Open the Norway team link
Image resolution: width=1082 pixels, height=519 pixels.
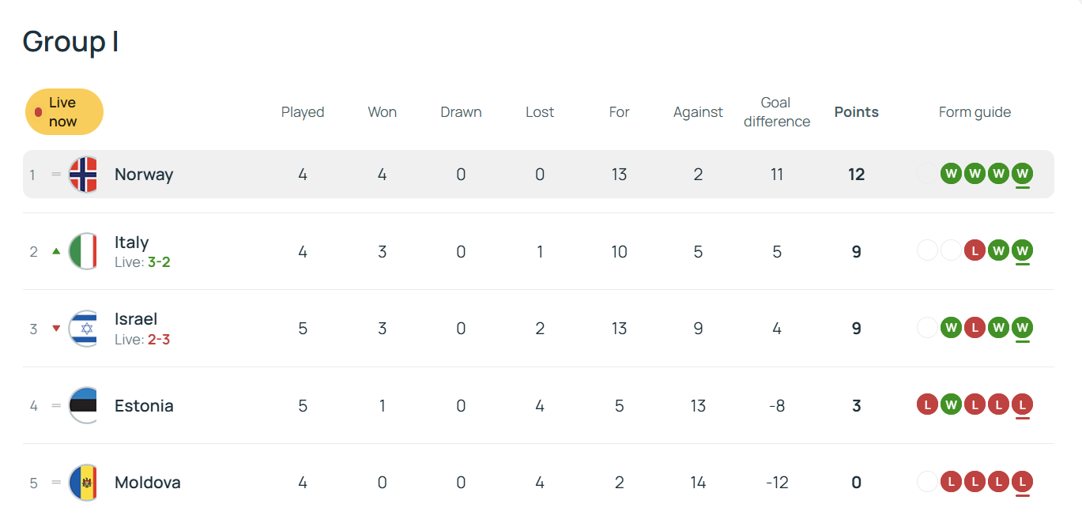click(x=144, y=175)
